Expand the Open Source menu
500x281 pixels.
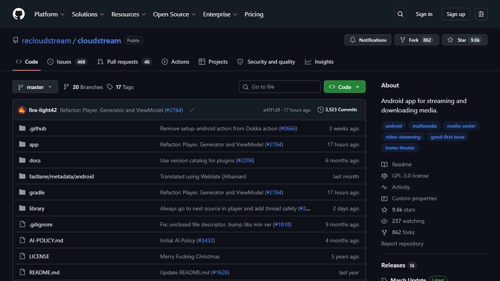click(x=174, y=14)
